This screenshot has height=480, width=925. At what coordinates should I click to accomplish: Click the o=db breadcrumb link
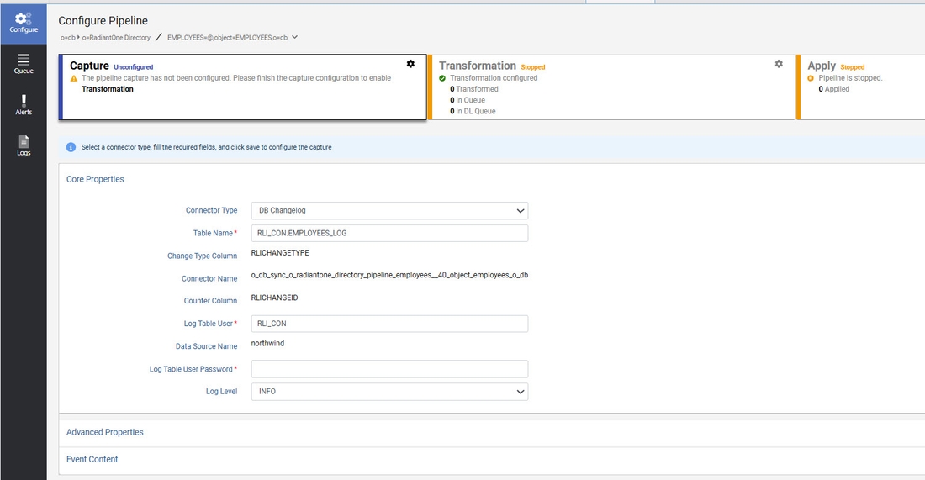68,38
